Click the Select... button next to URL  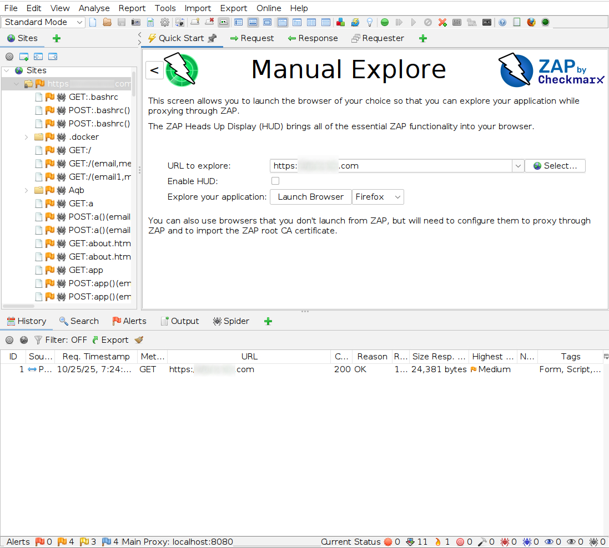(x=555, y=165)
